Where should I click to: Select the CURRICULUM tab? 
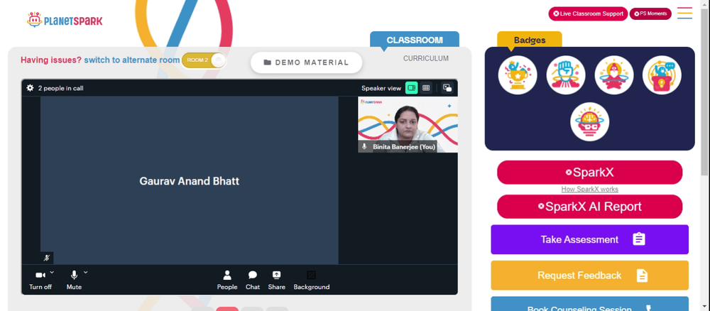(x=426, y=58)
